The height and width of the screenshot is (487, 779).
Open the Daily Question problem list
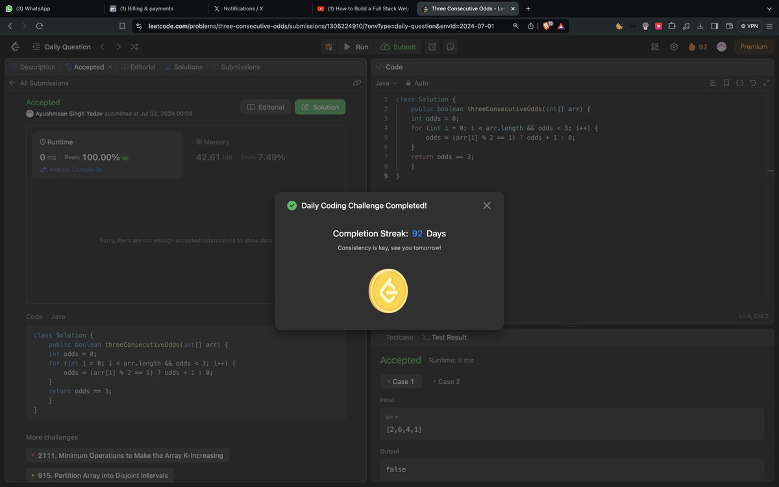(x=62, y=47)
